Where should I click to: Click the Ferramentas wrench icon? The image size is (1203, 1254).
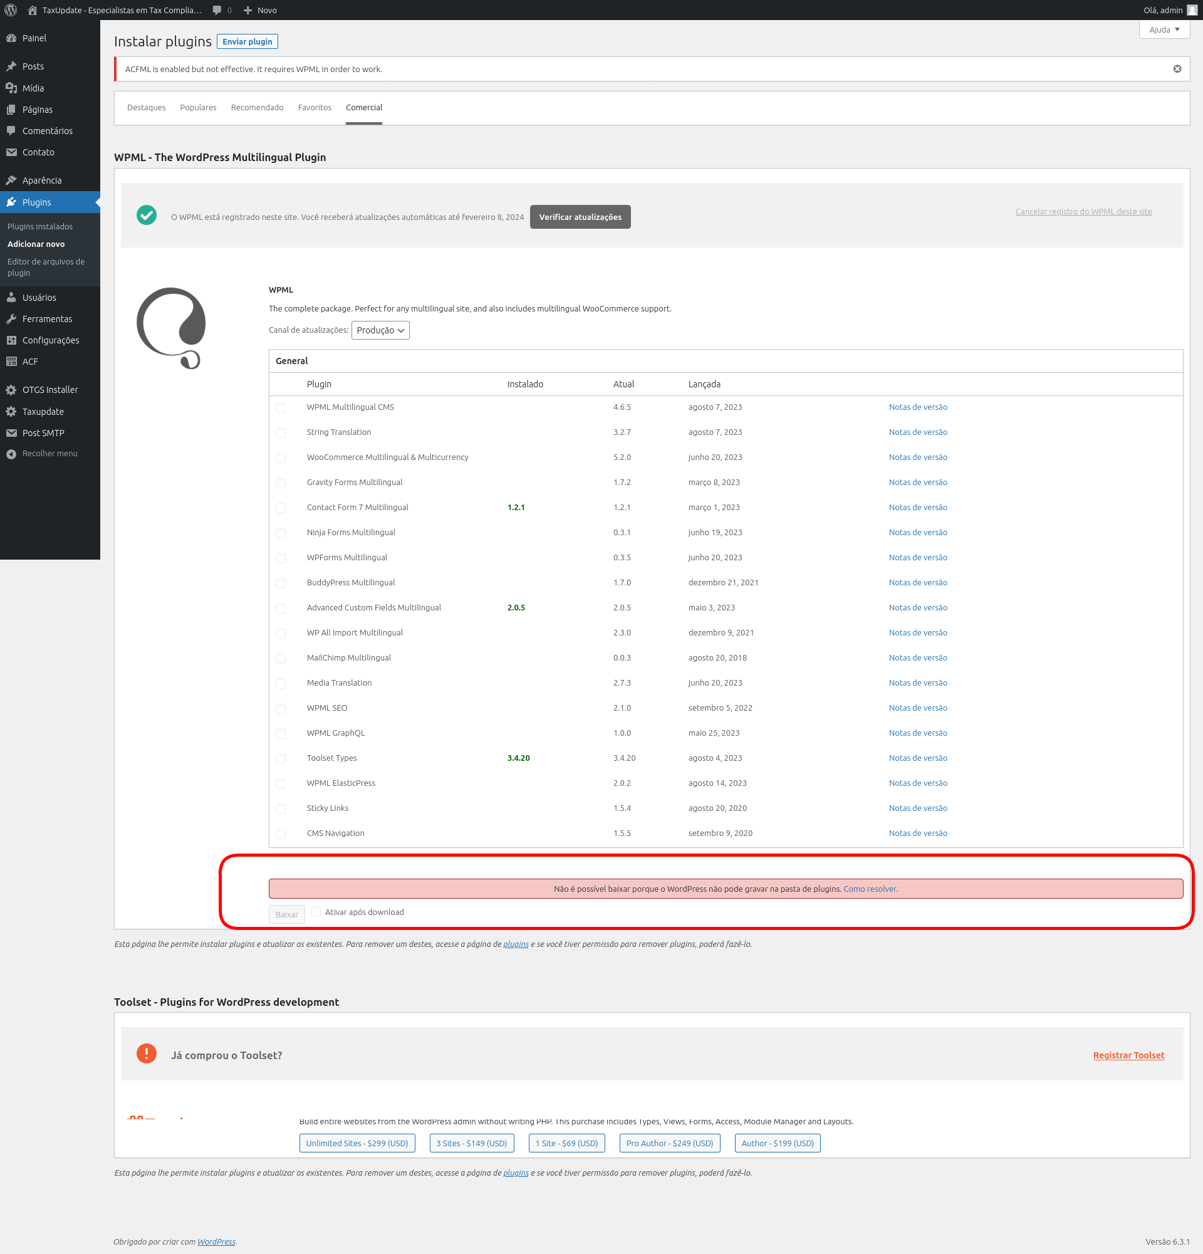pos(11,319)
